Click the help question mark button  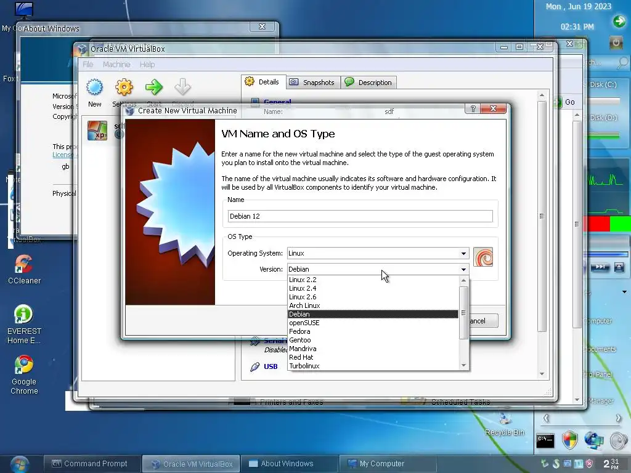coord(473,108)
